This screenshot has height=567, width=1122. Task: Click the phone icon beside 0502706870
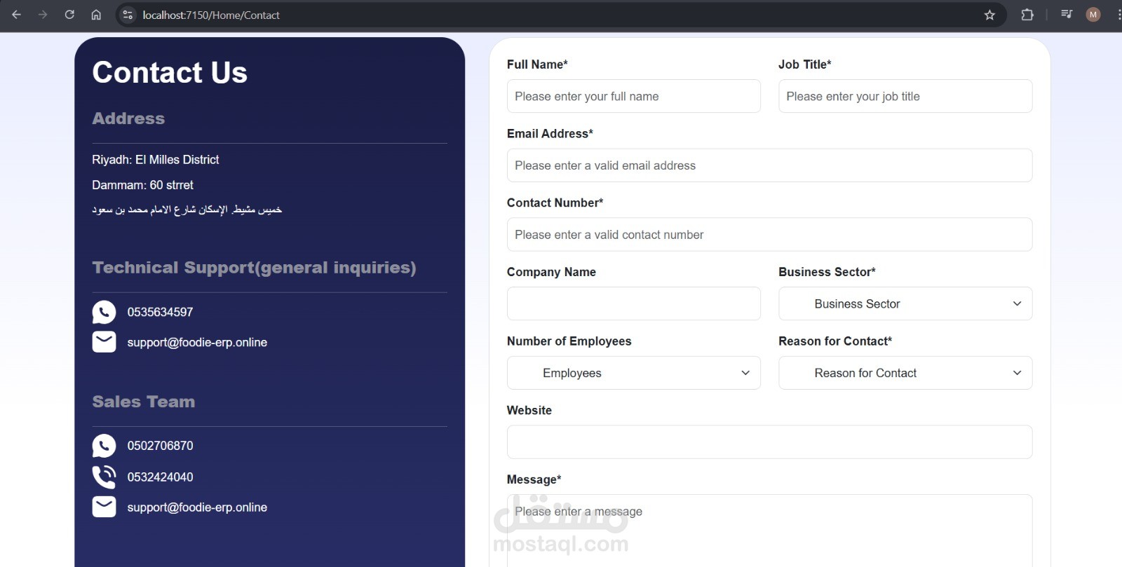point(104,446)
